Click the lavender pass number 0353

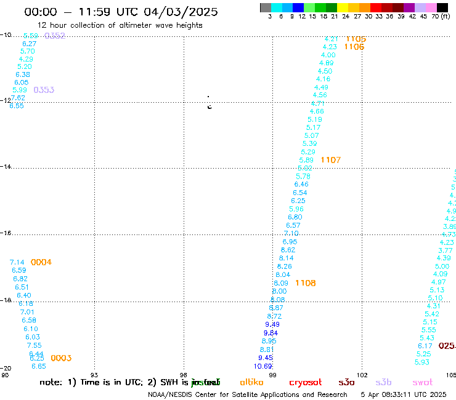tap(44, 90)
